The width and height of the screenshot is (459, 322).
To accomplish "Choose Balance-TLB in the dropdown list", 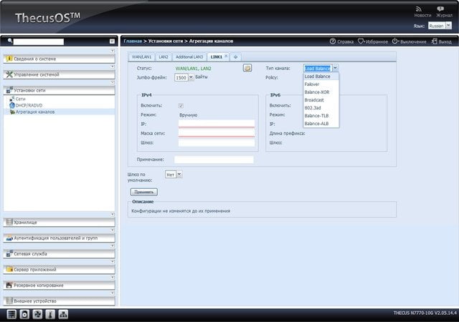I will (x=321, y=116).
